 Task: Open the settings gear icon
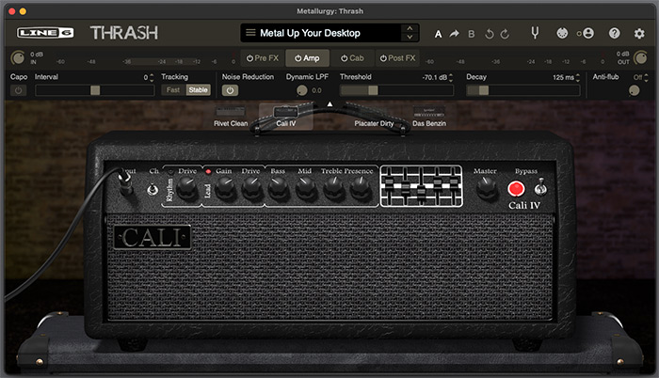[x=639, y=33]
